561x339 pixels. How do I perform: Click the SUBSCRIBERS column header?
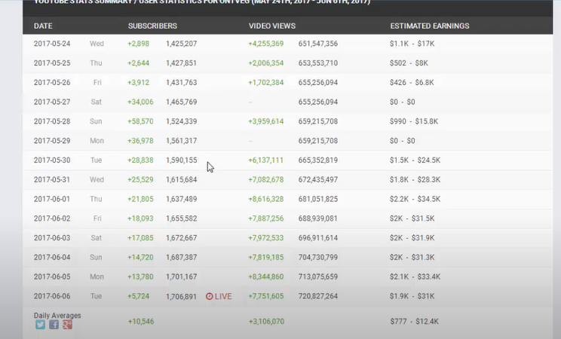pyautogui.click(x=152, y=26)
